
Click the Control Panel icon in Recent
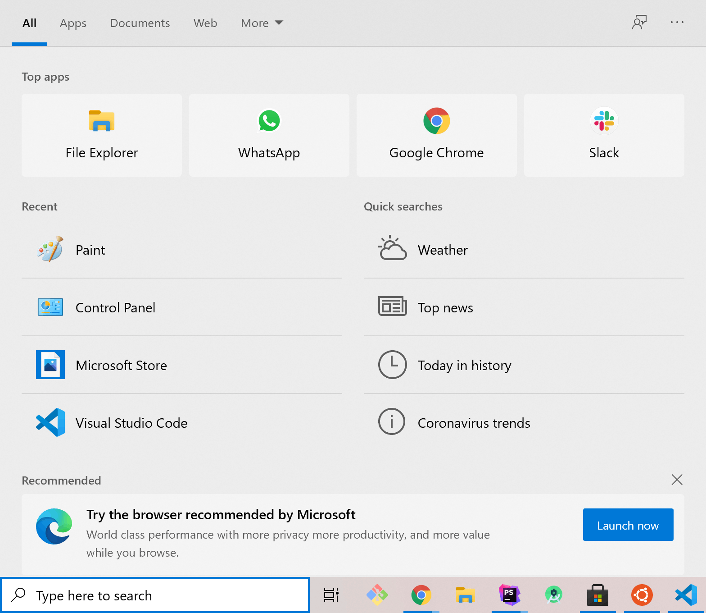[50, 307]
